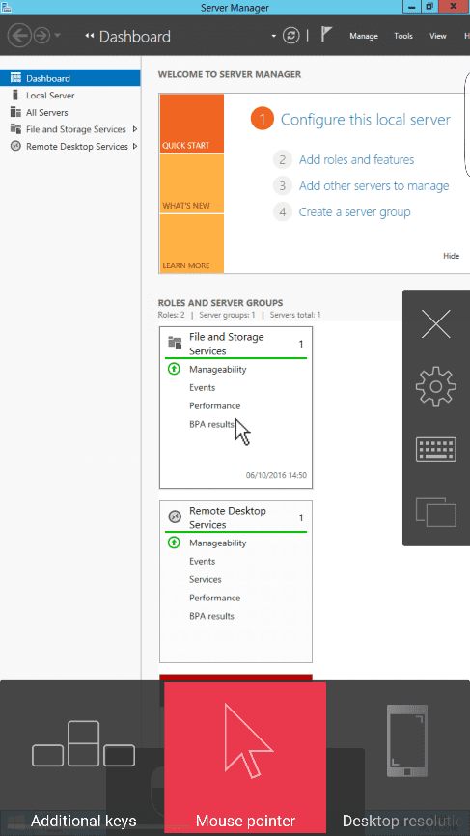The image size is (470, 836).
Task: Click the back navigation arrow
Action: pyautogui.click(x=19, y=36)
